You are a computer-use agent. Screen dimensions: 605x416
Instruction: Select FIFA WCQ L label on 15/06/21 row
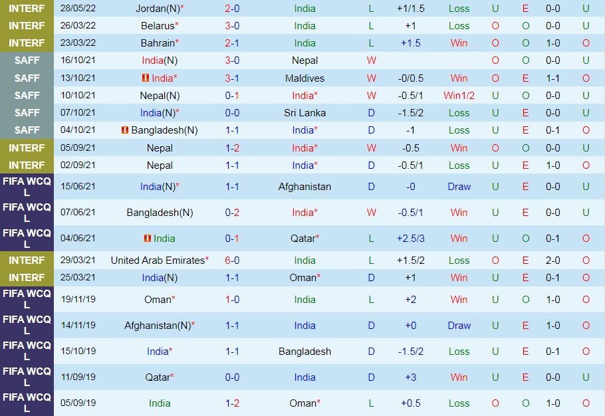point(27,187)
